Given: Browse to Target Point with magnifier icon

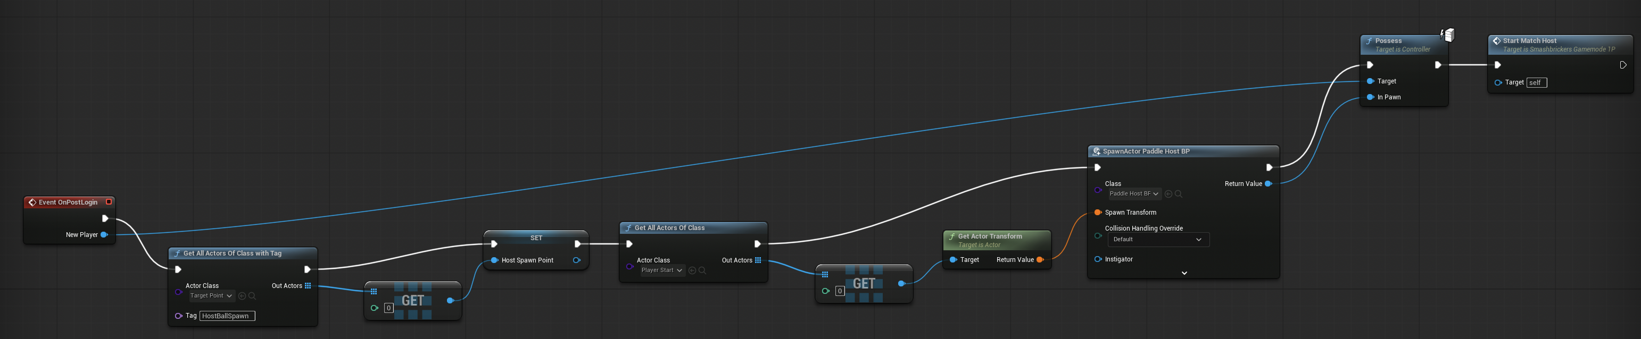Looking at the screenshot, I should (252, 296).
